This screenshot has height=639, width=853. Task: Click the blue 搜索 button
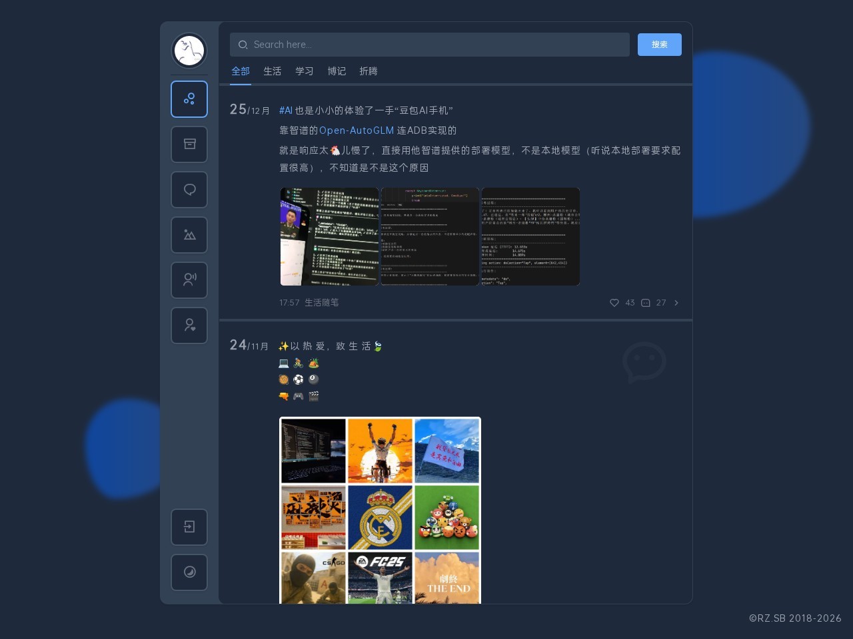[660, 45]
